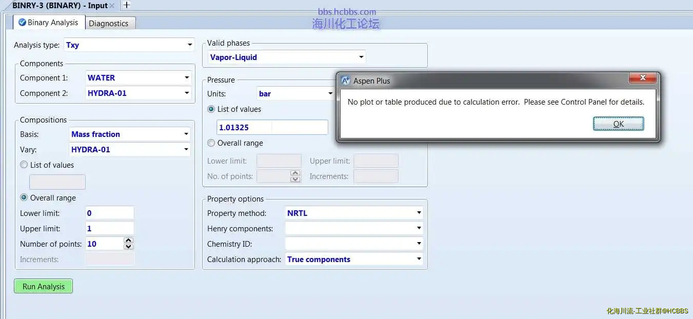Click the pressure No. of points field
The height and width of the screenshot is (319, 693).
273,176
